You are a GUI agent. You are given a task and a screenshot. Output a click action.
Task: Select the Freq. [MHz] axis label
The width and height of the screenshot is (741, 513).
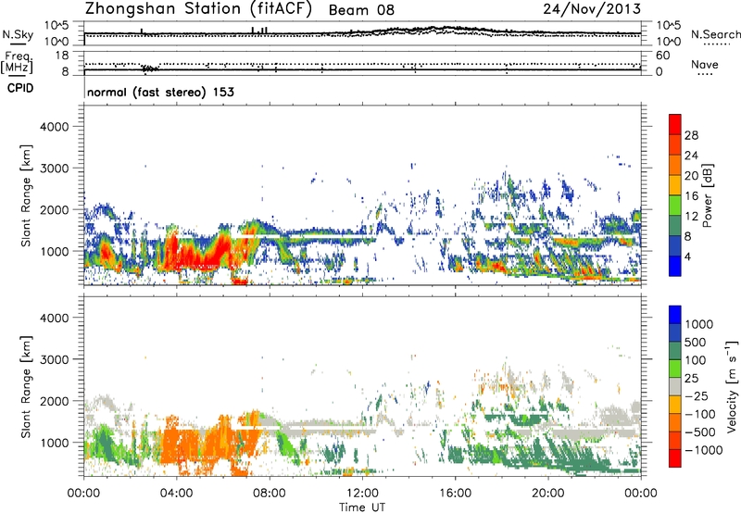(17, 63)
